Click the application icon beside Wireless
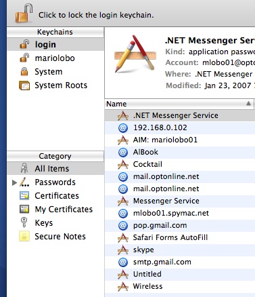 (123, 287)
